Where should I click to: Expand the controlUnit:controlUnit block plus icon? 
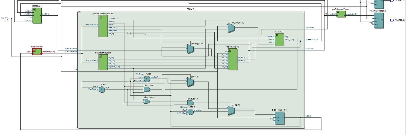[x=100, y=17]
